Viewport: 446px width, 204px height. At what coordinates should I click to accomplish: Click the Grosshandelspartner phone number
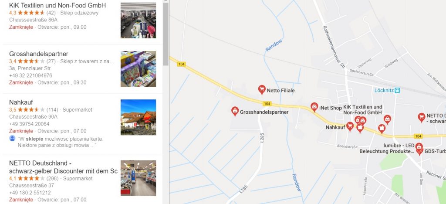coord(31,75)
